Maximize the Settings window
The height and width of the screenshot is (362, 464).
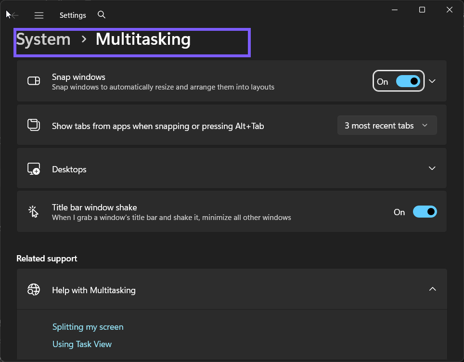pyautogui.click(x=422, y=10)
